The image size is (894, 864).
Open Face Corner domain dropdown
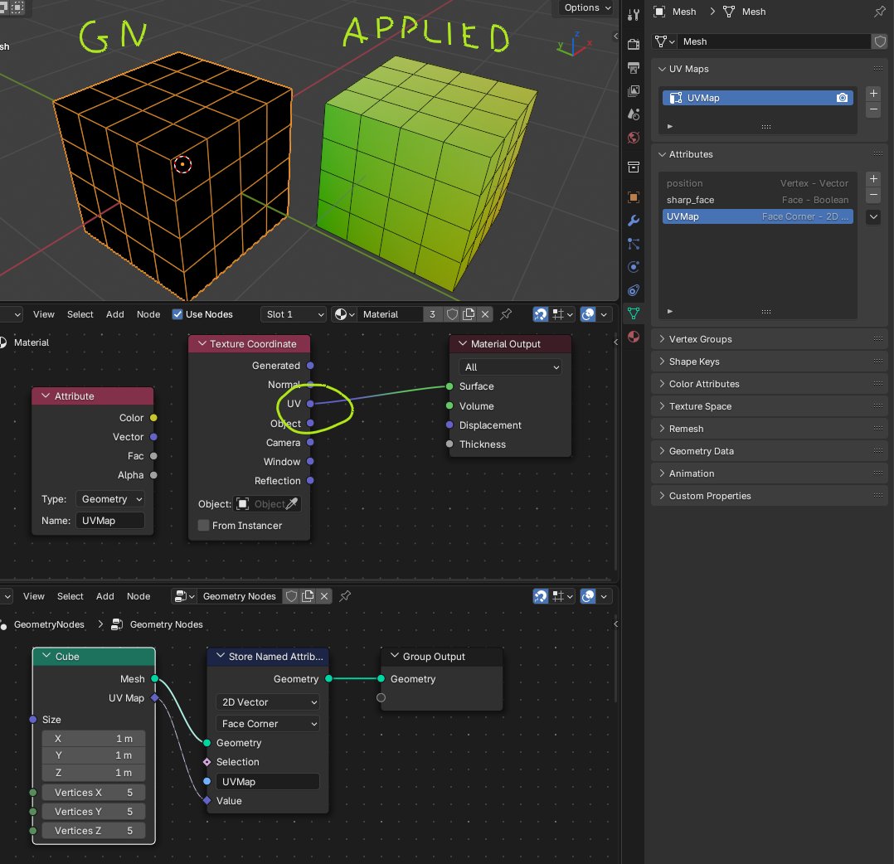coord(267,724)
